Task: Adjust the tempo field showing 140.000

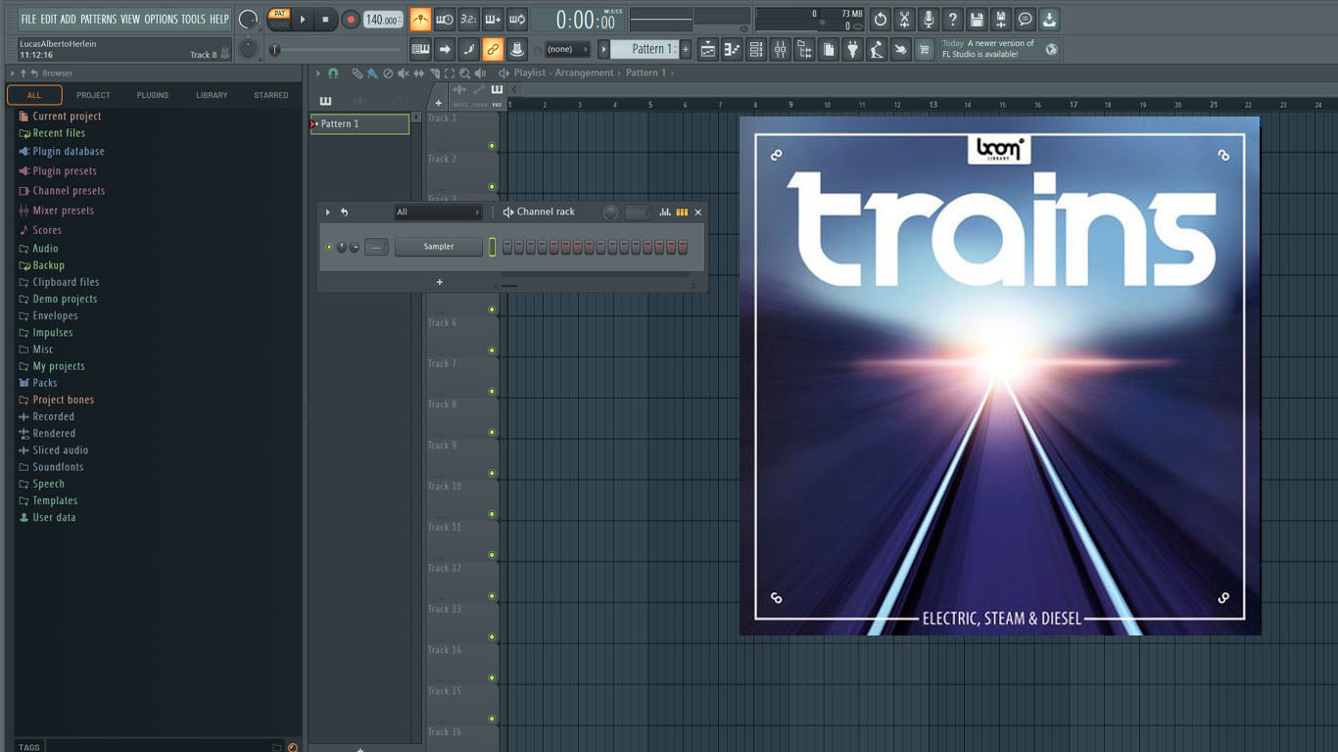Action: [383, 20]
